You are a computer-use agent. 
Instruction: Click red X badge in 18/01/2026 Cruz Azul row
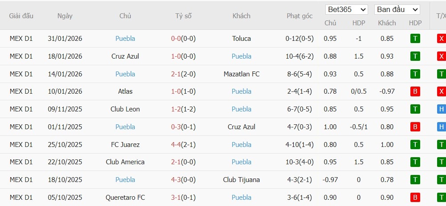coord(441,56)
